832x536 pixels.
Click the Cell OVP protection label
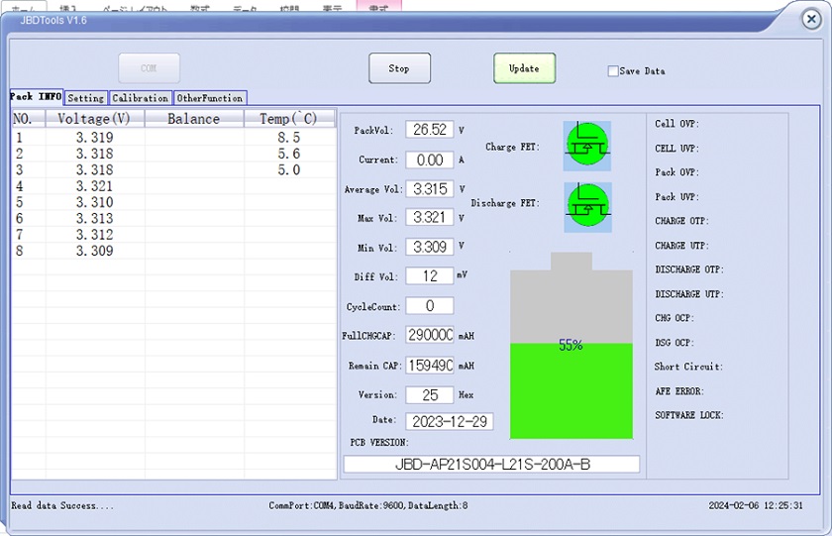coord(677,124)
